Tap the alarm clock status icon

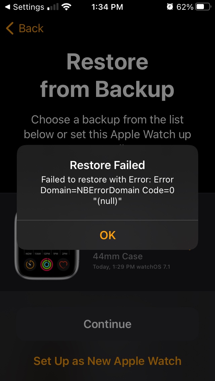pos(170,7)
